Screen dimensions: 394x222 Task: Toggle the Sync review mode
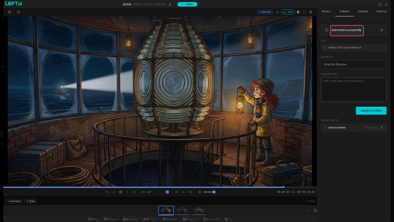coord(288,12)
